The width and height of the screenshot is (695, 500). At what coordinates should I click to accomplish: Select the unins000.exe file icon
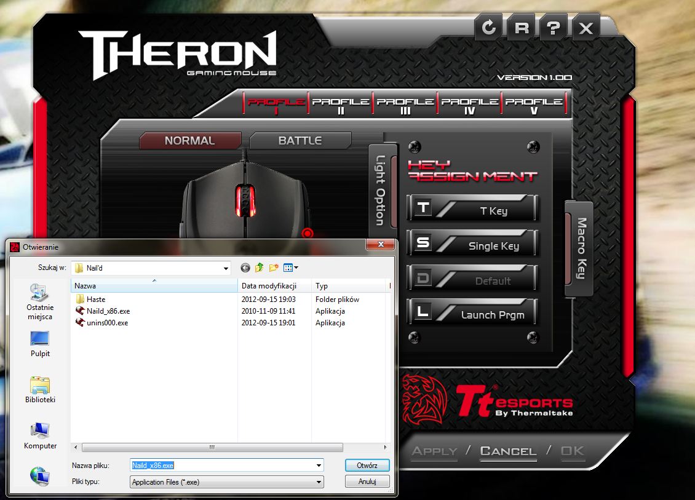(80, 323)
